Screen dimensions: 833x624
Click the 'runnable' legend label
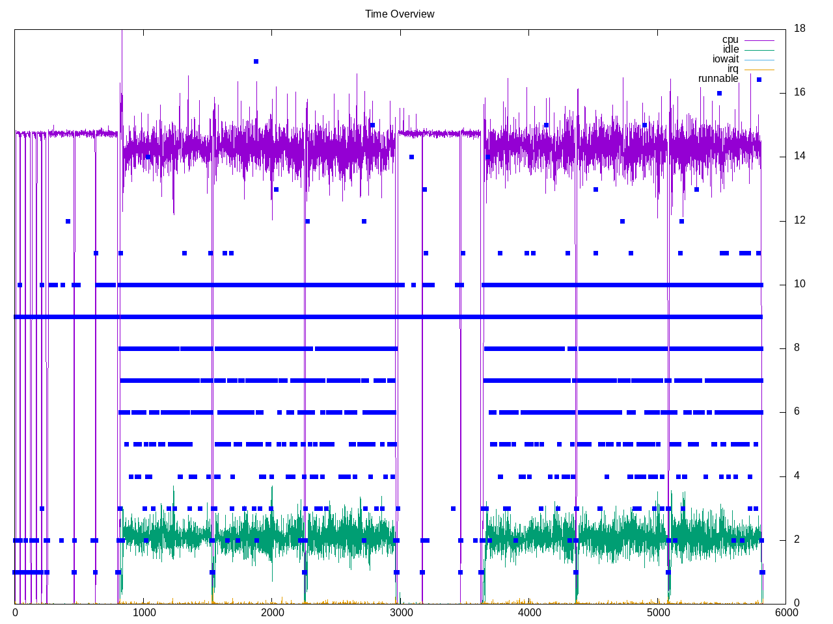point(718,79)
